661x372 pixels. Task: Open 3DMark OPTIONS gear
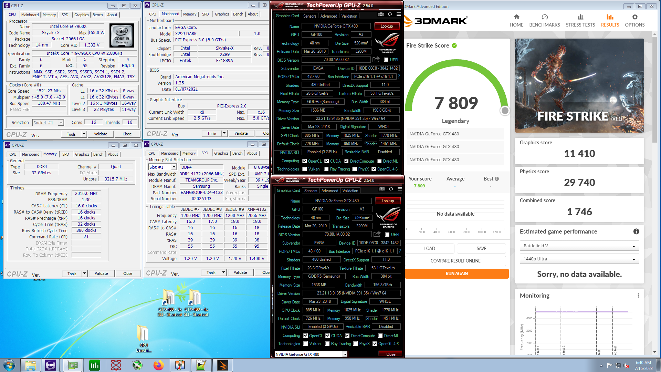[635, 21]
